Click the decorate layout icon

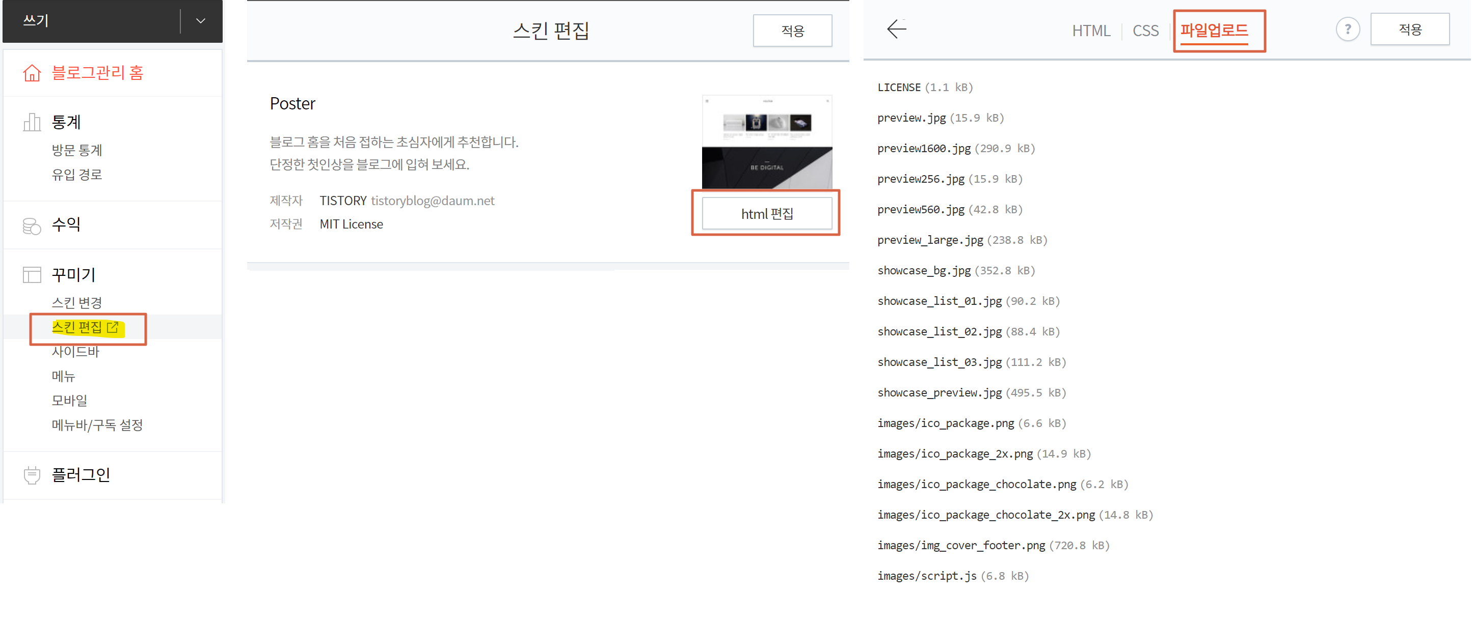click(32, 275)
